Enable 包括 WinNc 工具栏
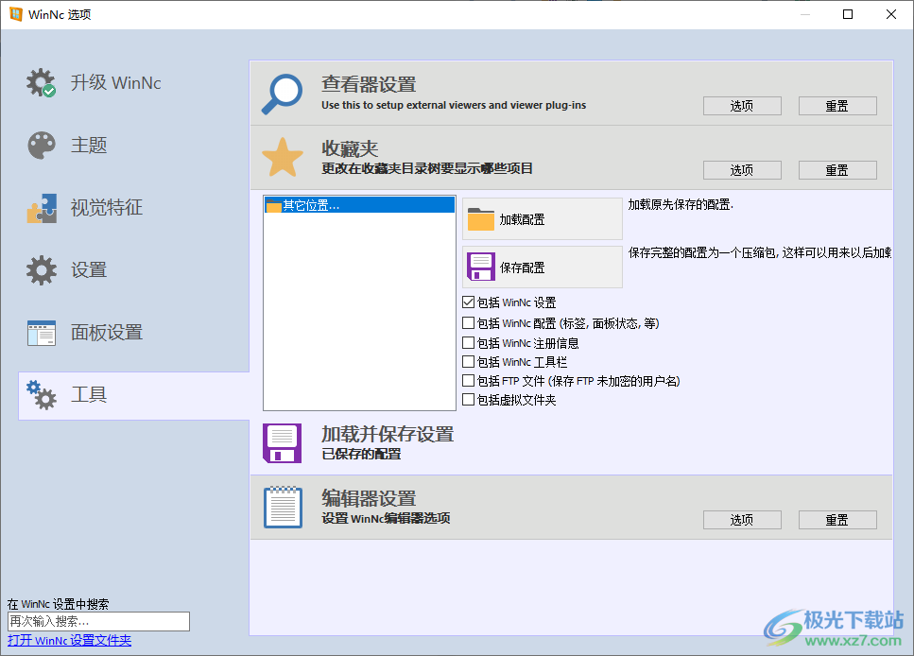The height and width of the screenshot is (656, 914). 468,362
